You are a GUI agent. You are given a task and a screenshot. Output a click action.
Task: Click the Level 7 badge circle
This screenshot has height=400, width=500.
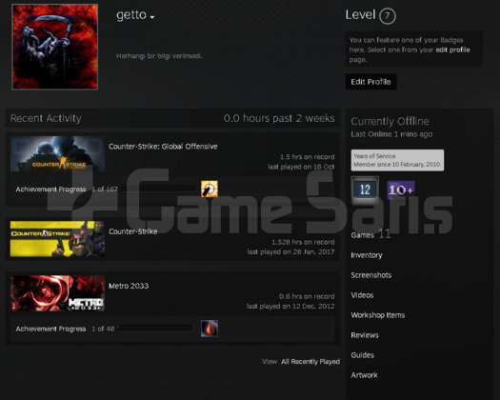tap(387, 15)
